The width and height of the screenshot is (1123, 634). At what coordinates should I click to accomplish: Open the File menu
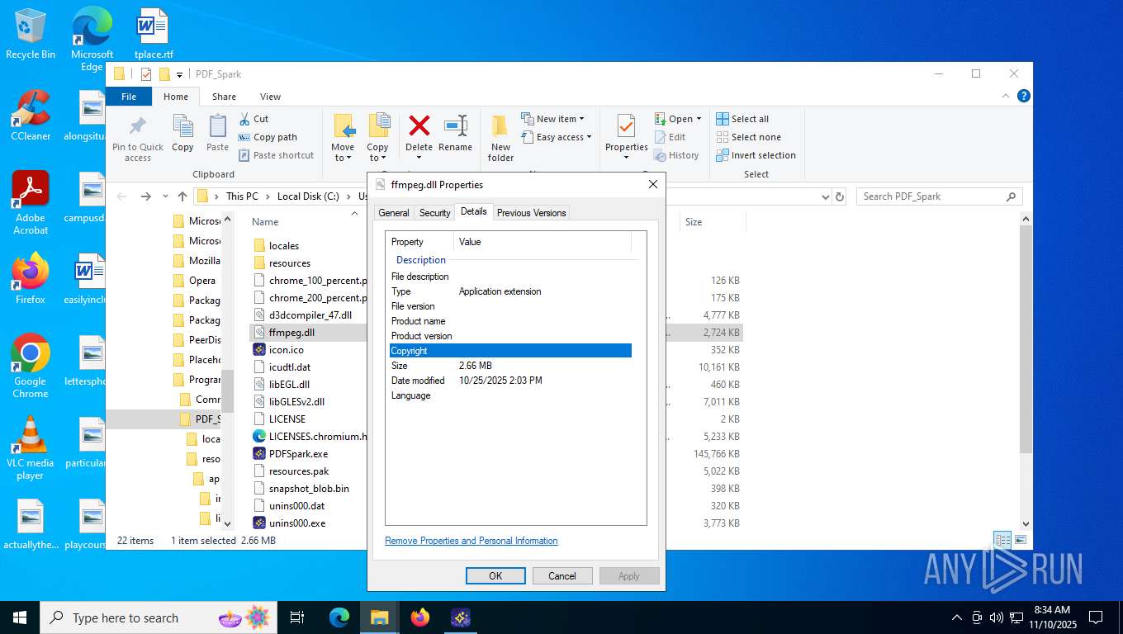pos(129,97)
